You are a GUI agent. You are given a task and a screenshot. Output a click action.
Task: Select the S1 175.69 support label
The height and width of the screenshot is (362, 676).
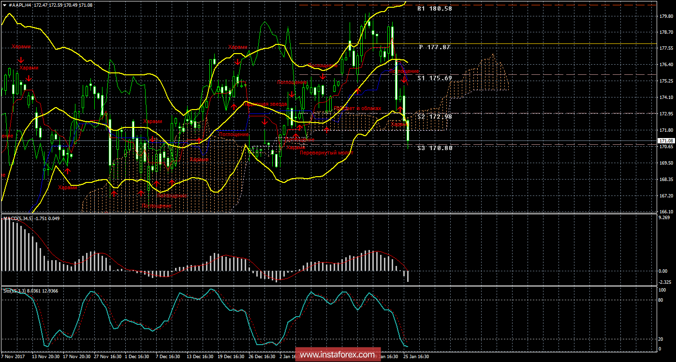pos(435,78)
